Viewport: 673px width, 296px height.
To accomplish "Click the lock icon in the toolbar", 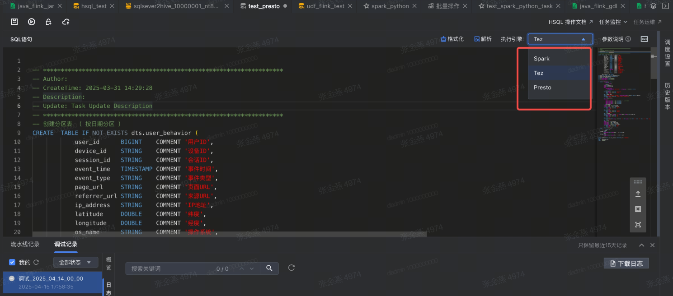I will click(49, 22).
